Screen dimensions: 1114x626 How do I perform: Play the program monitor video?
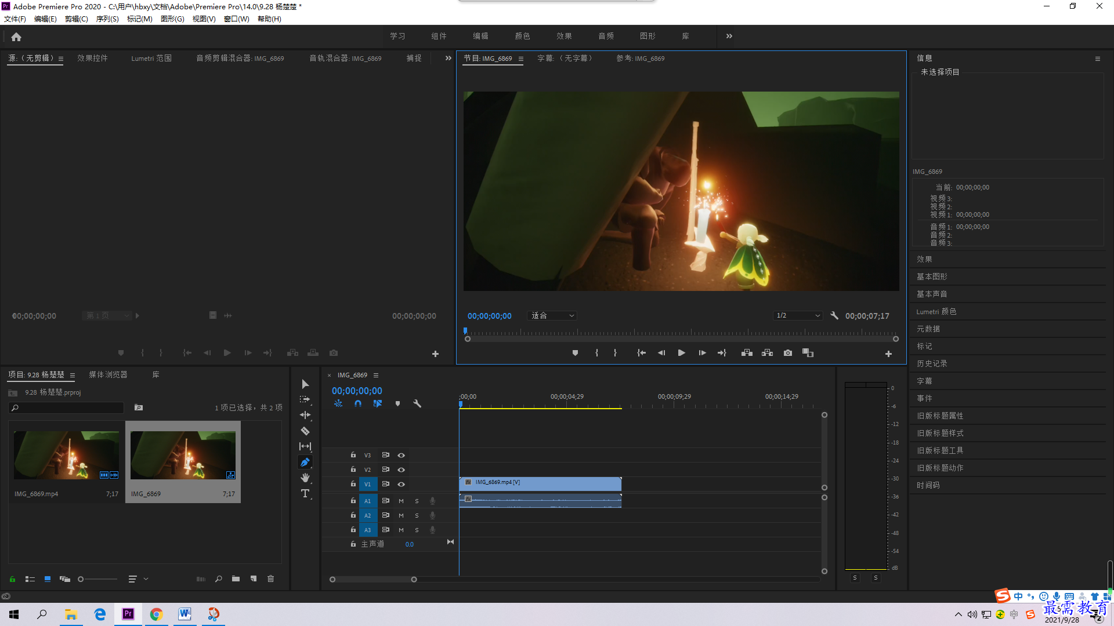[x=682, y=353]
